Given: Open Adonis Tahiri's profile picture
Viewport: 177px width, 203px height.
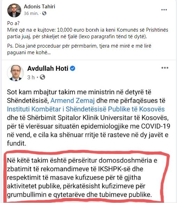Looking at the screenshot, I should (14, 10).
